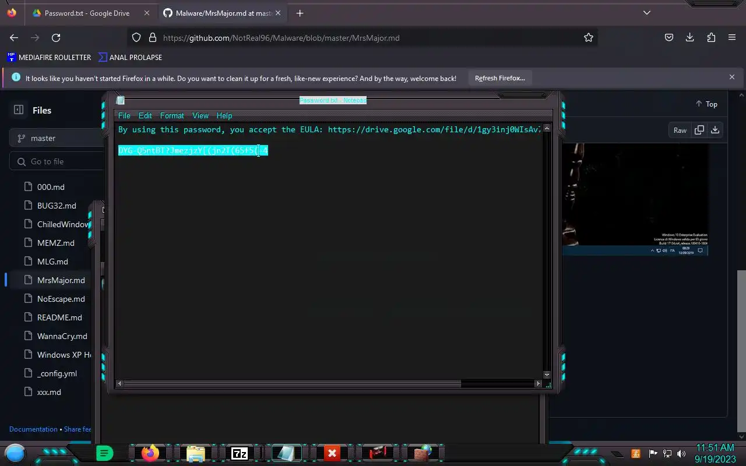Screen dimensions: 746x466
Task: Click Notepad horizontal scroll right arrow
Action: click(x=538, y=383)
